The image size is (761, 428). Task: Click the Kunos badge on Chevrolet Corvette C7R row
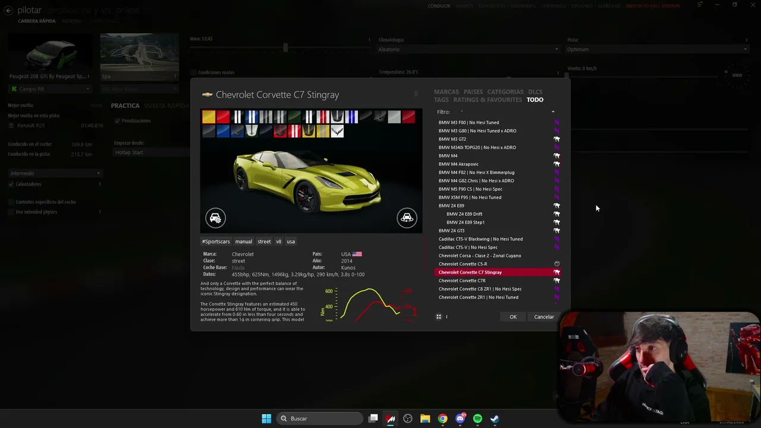click(x=557, y=281)
